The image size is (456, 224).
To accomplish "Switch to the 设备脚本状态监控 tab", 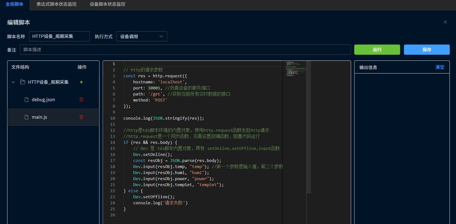I will [107, 4].
